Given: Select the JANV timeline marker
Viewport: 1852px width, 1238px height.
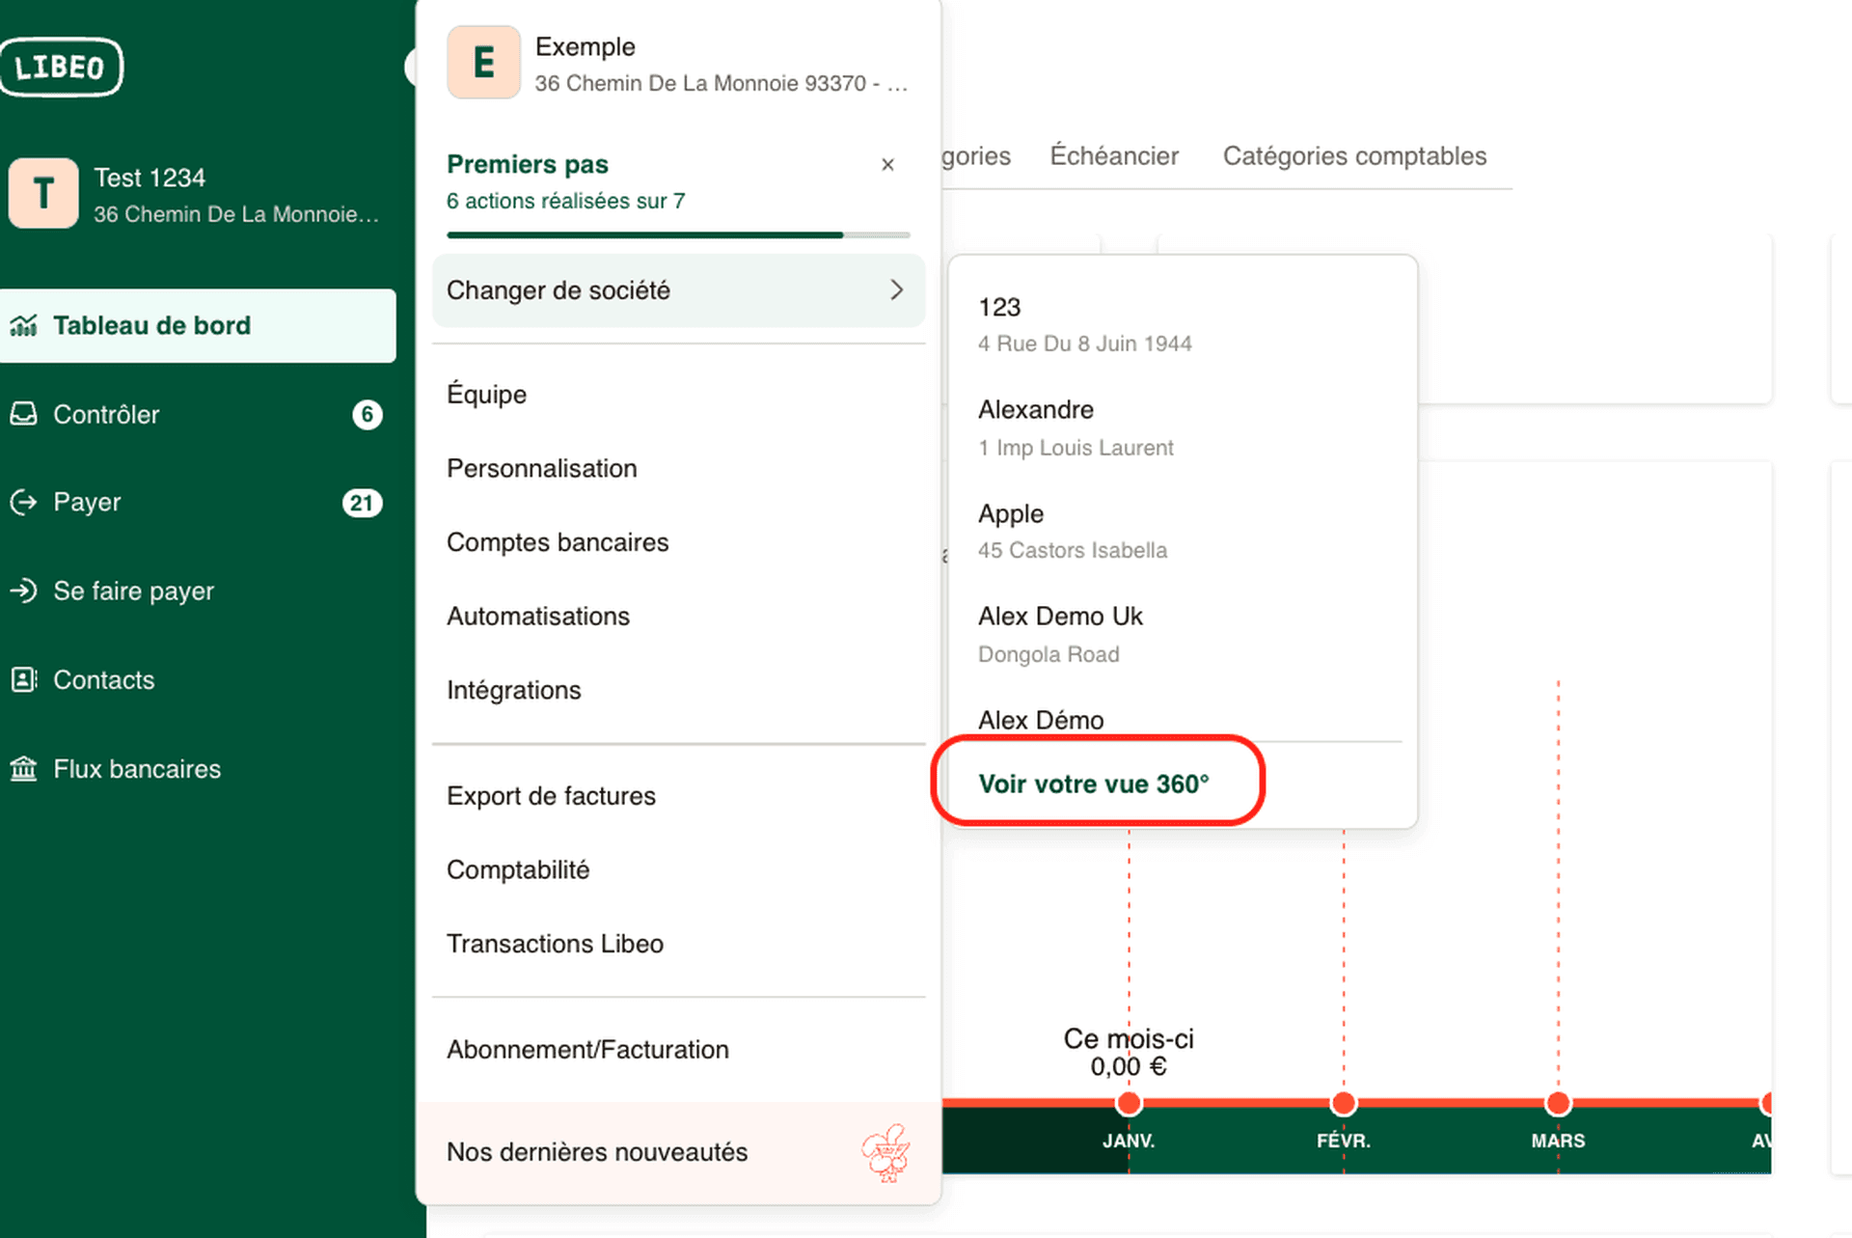Looking at the screenshot, I should coord(1129,1103).
